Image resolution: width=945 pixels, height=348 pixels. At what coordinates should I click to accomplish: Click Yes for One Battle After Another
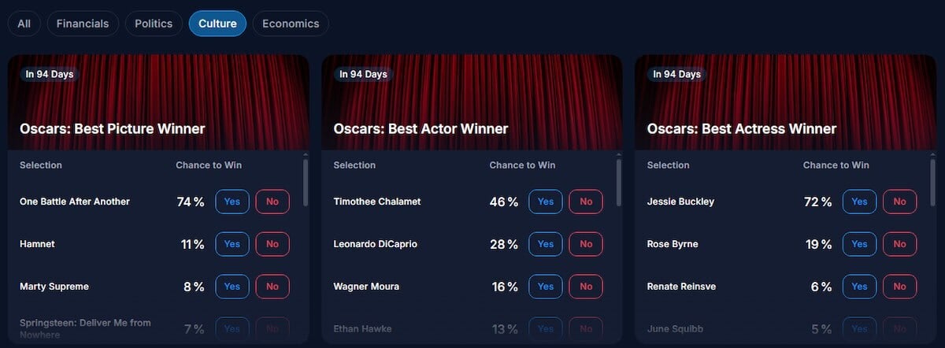tap(232, 202)
